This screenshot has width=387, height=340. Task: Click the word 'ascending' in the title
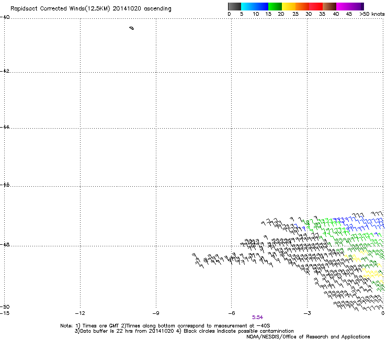[x=157, y=9]
